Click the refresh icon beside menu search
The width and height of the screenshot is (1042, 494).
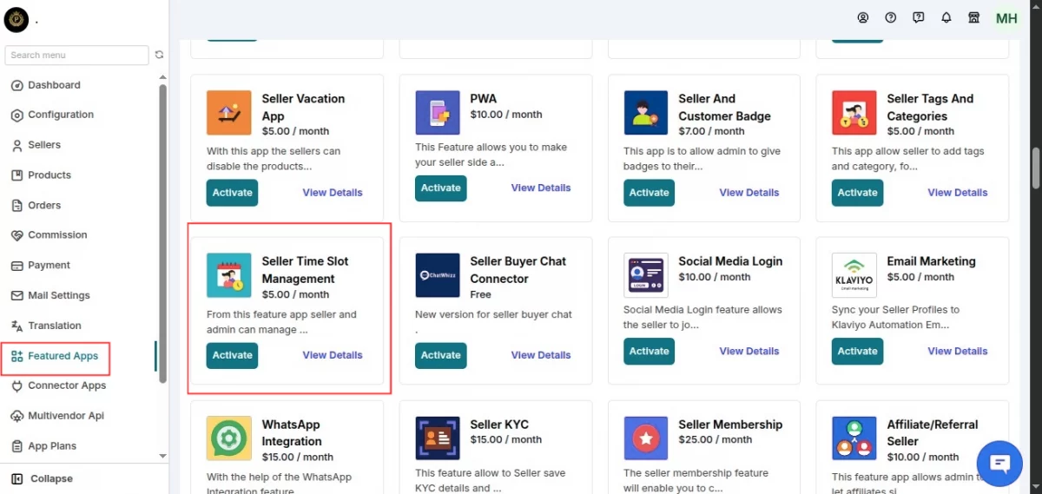click(159, 55)
